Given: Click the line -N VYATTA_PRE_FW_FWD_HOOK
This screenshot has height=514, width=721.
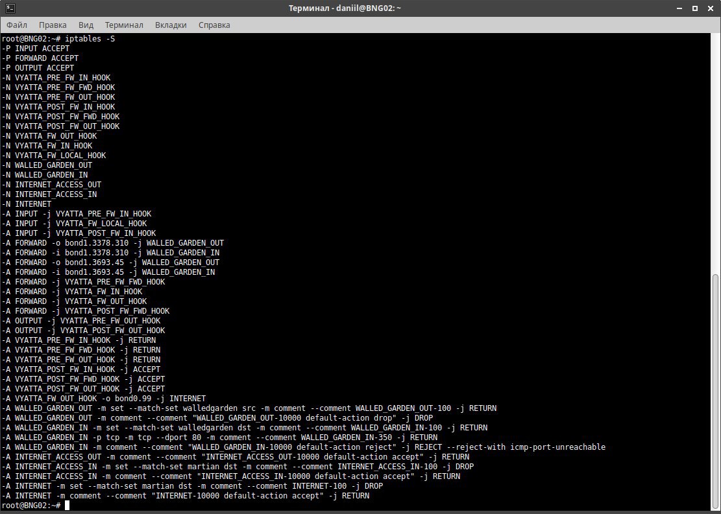Looking at the screenshot, I should 58,88.
